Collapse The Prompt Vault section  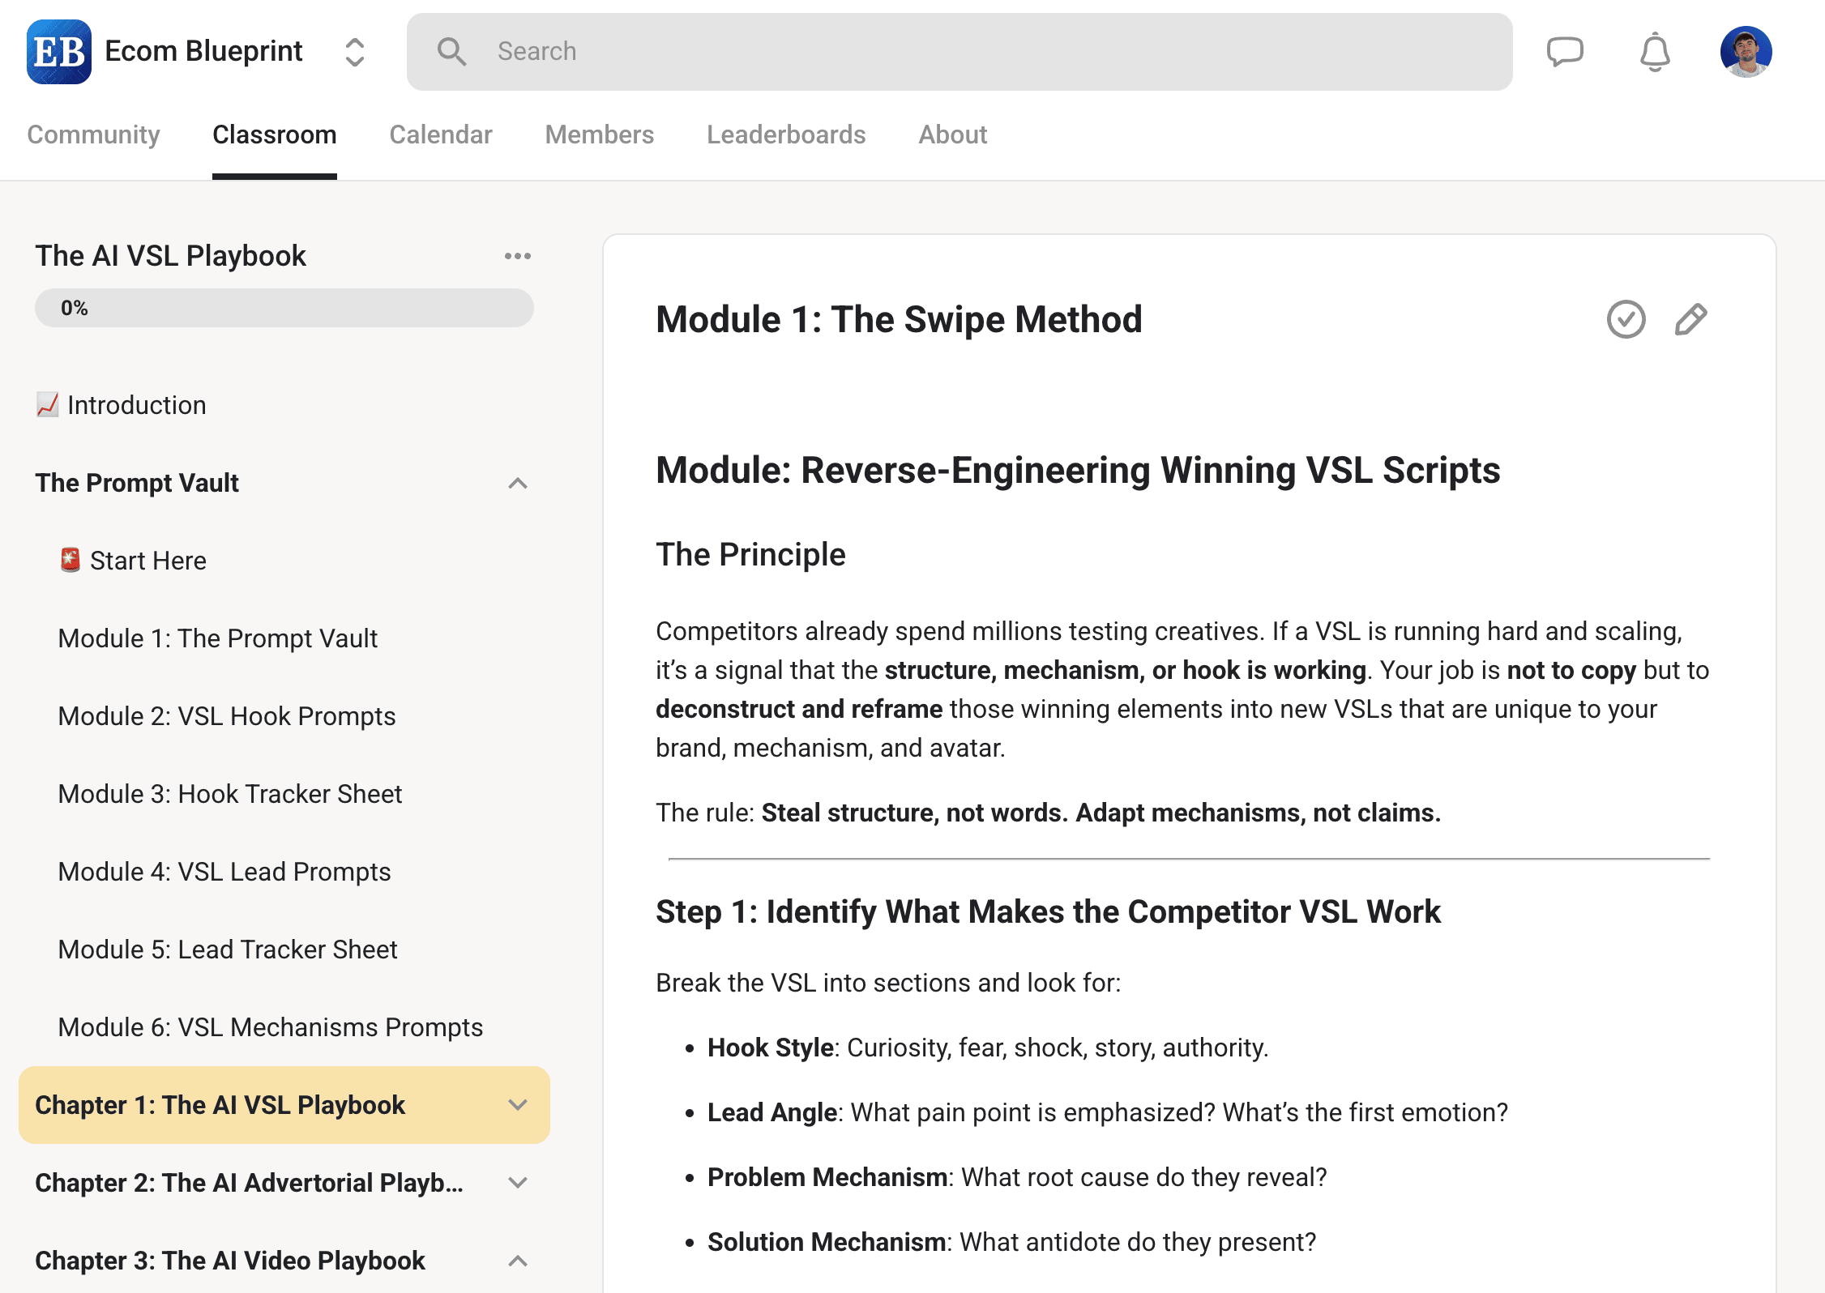[517, 484]
